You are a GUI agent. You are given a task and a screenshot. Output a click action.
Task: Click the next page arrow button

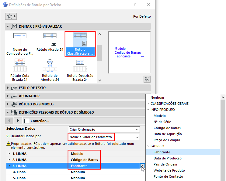18,121
